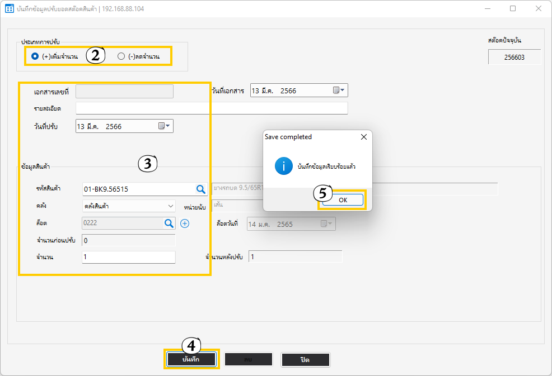
Task: Maximize the application window
Action: coord(512,9)
